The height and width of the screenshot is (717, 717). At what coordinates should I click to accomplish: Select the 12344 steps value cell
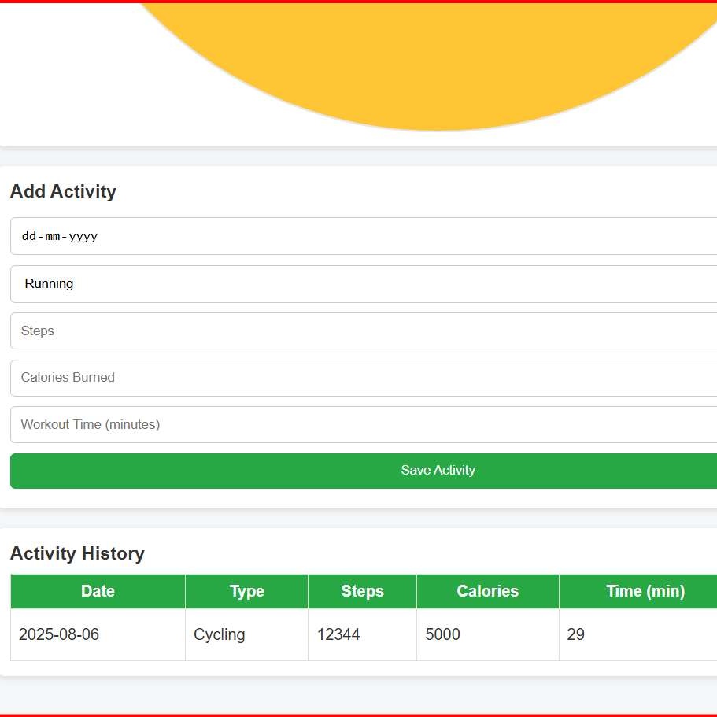tap(338, 634)
